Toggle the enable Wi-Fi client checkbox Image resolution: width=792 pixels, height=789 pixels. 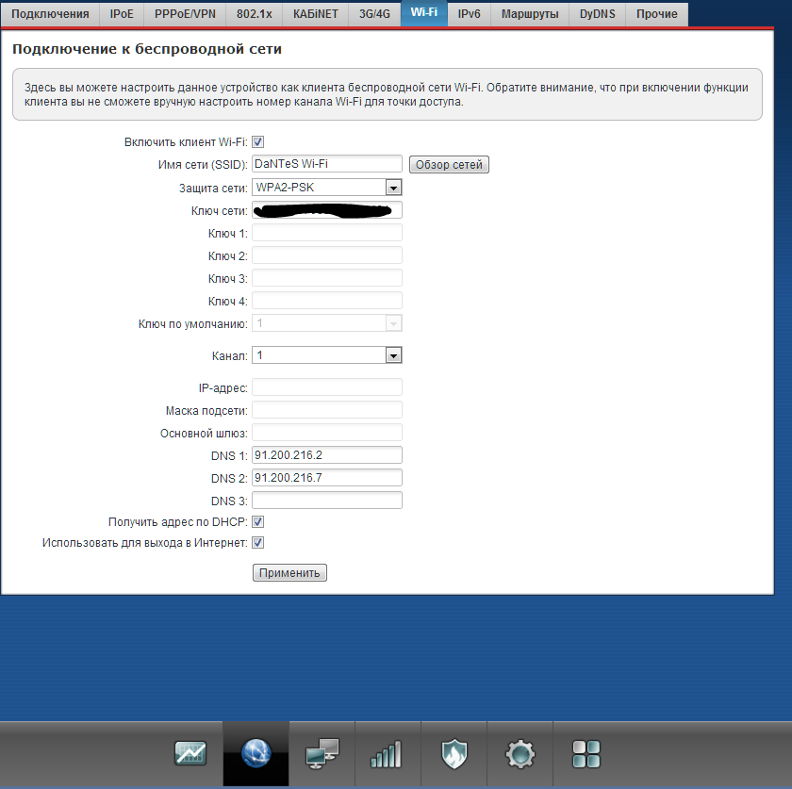[257, 142]
